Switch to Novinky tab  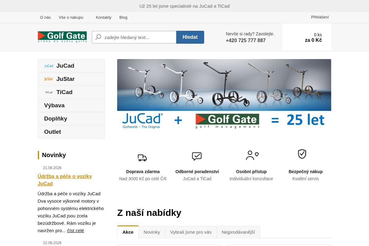152,232
